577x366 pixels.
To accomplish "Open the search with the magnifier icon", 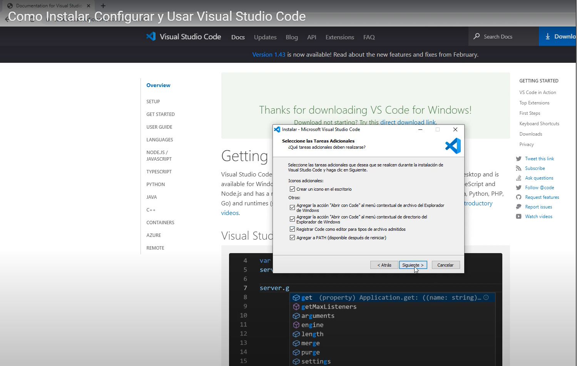I will tap(477, 36).
